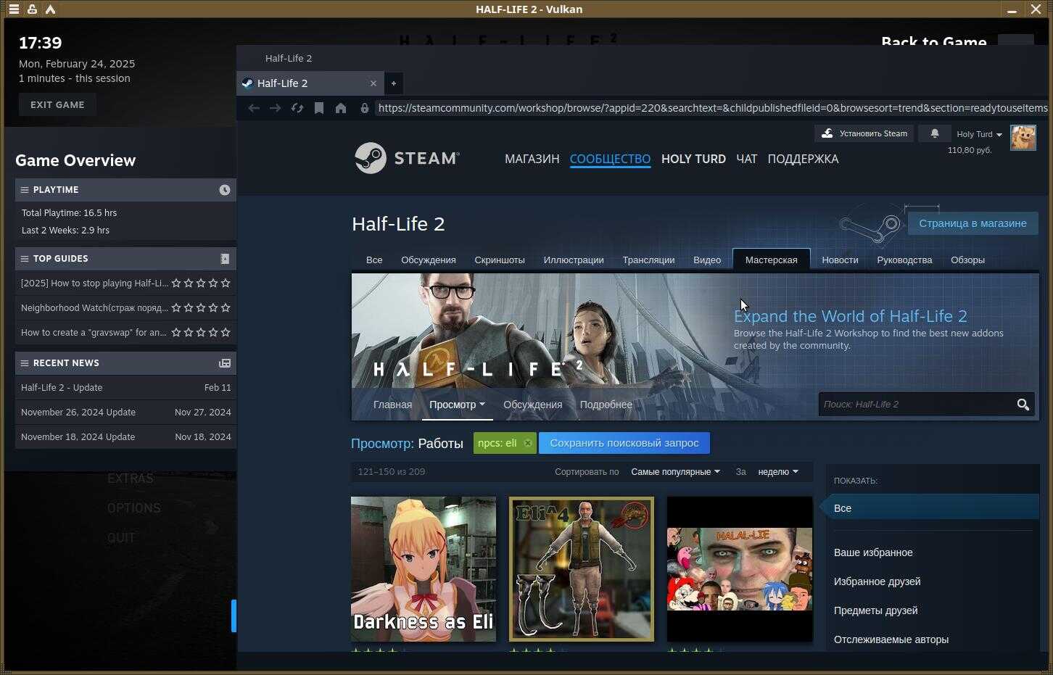Open the browser home page
This screenshot has width=1053, height=675.
pos(340,108)
